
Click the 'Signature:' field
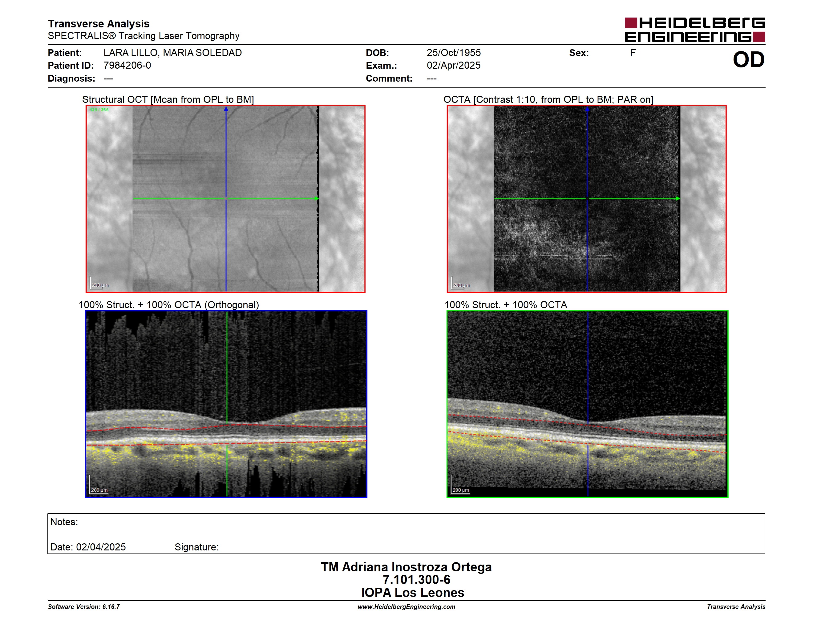pos(196,547)
